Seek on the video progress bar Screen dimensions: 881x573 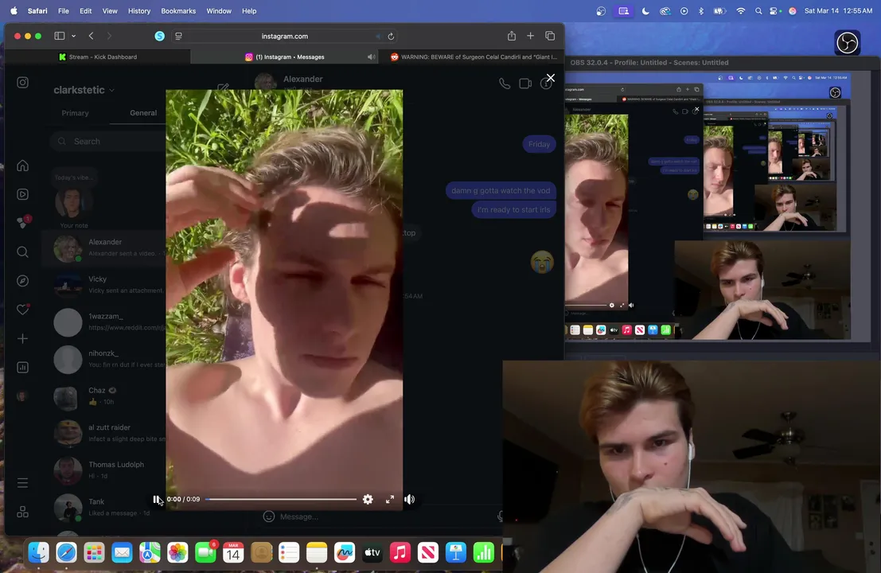tap(281, 500)
